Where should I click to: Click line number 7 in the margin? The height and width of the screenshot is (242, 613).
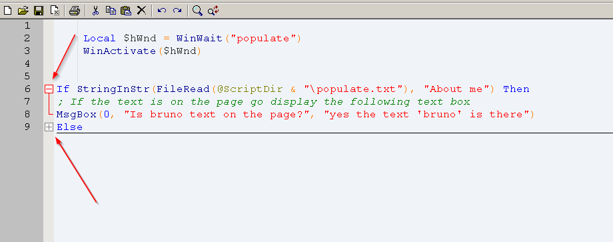(27, 101)
